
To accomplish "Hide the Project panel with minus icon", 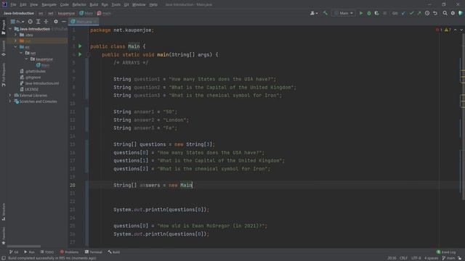I will click(x=64, y=22).
